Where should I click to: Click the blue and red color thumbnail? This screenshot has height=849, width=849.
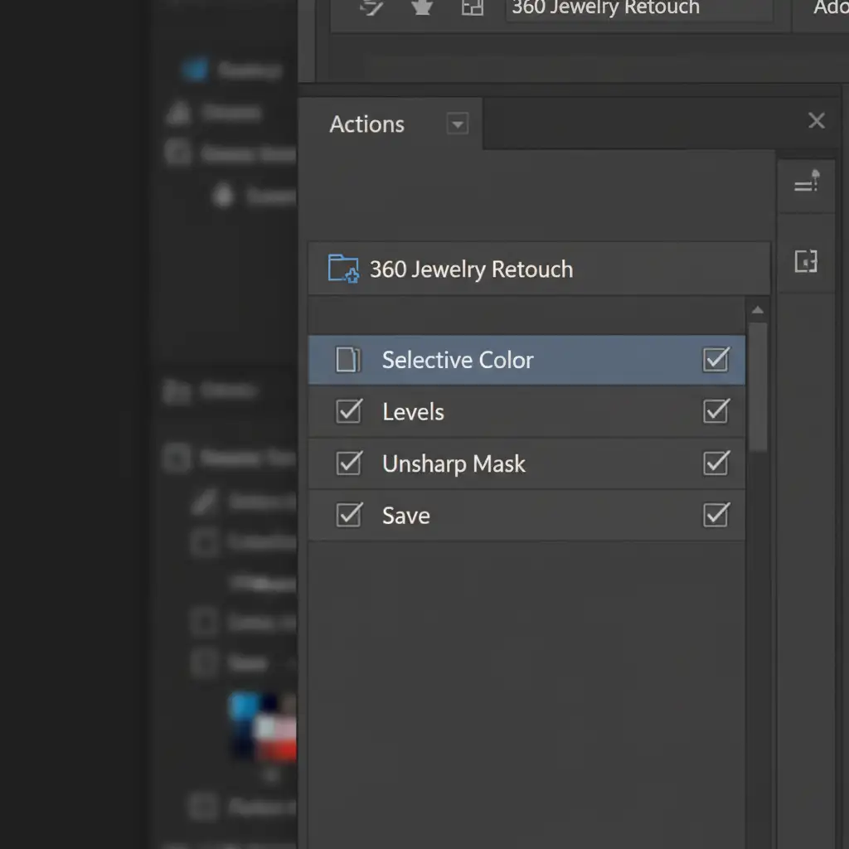[x=264, y=726]
